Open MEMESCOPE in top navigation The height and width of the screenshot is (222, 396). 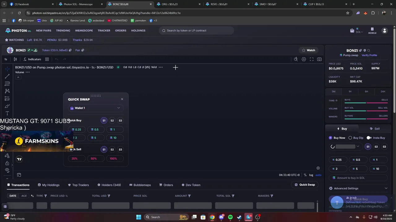click(84, 31)
